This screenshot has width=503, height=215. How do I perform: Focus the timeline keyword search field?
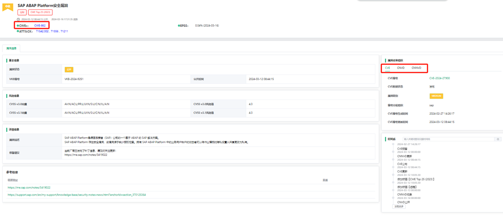tap(449, 139)
